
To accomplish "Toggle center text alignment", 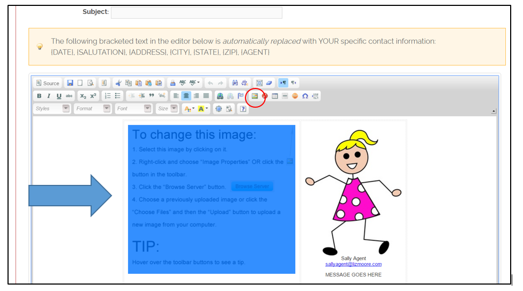I will point(185,96).
